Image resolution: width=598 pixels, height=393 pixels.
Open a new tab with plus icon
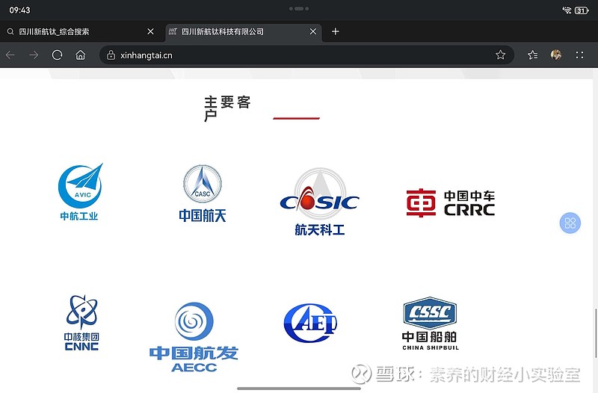point(335,31)
